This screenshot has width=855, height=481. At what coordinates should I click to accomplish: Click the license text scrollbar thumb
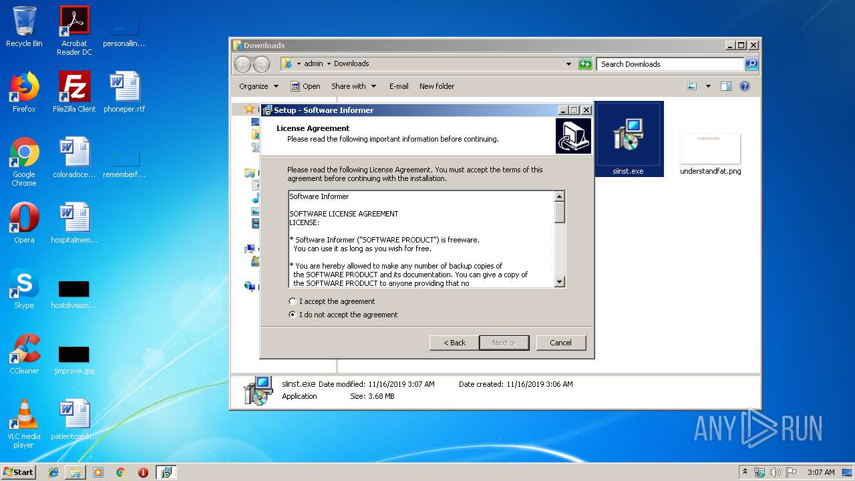[560, 212]
